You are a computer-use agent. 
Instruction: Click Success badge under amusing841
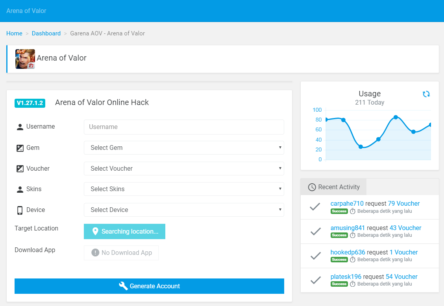point(339,235)
